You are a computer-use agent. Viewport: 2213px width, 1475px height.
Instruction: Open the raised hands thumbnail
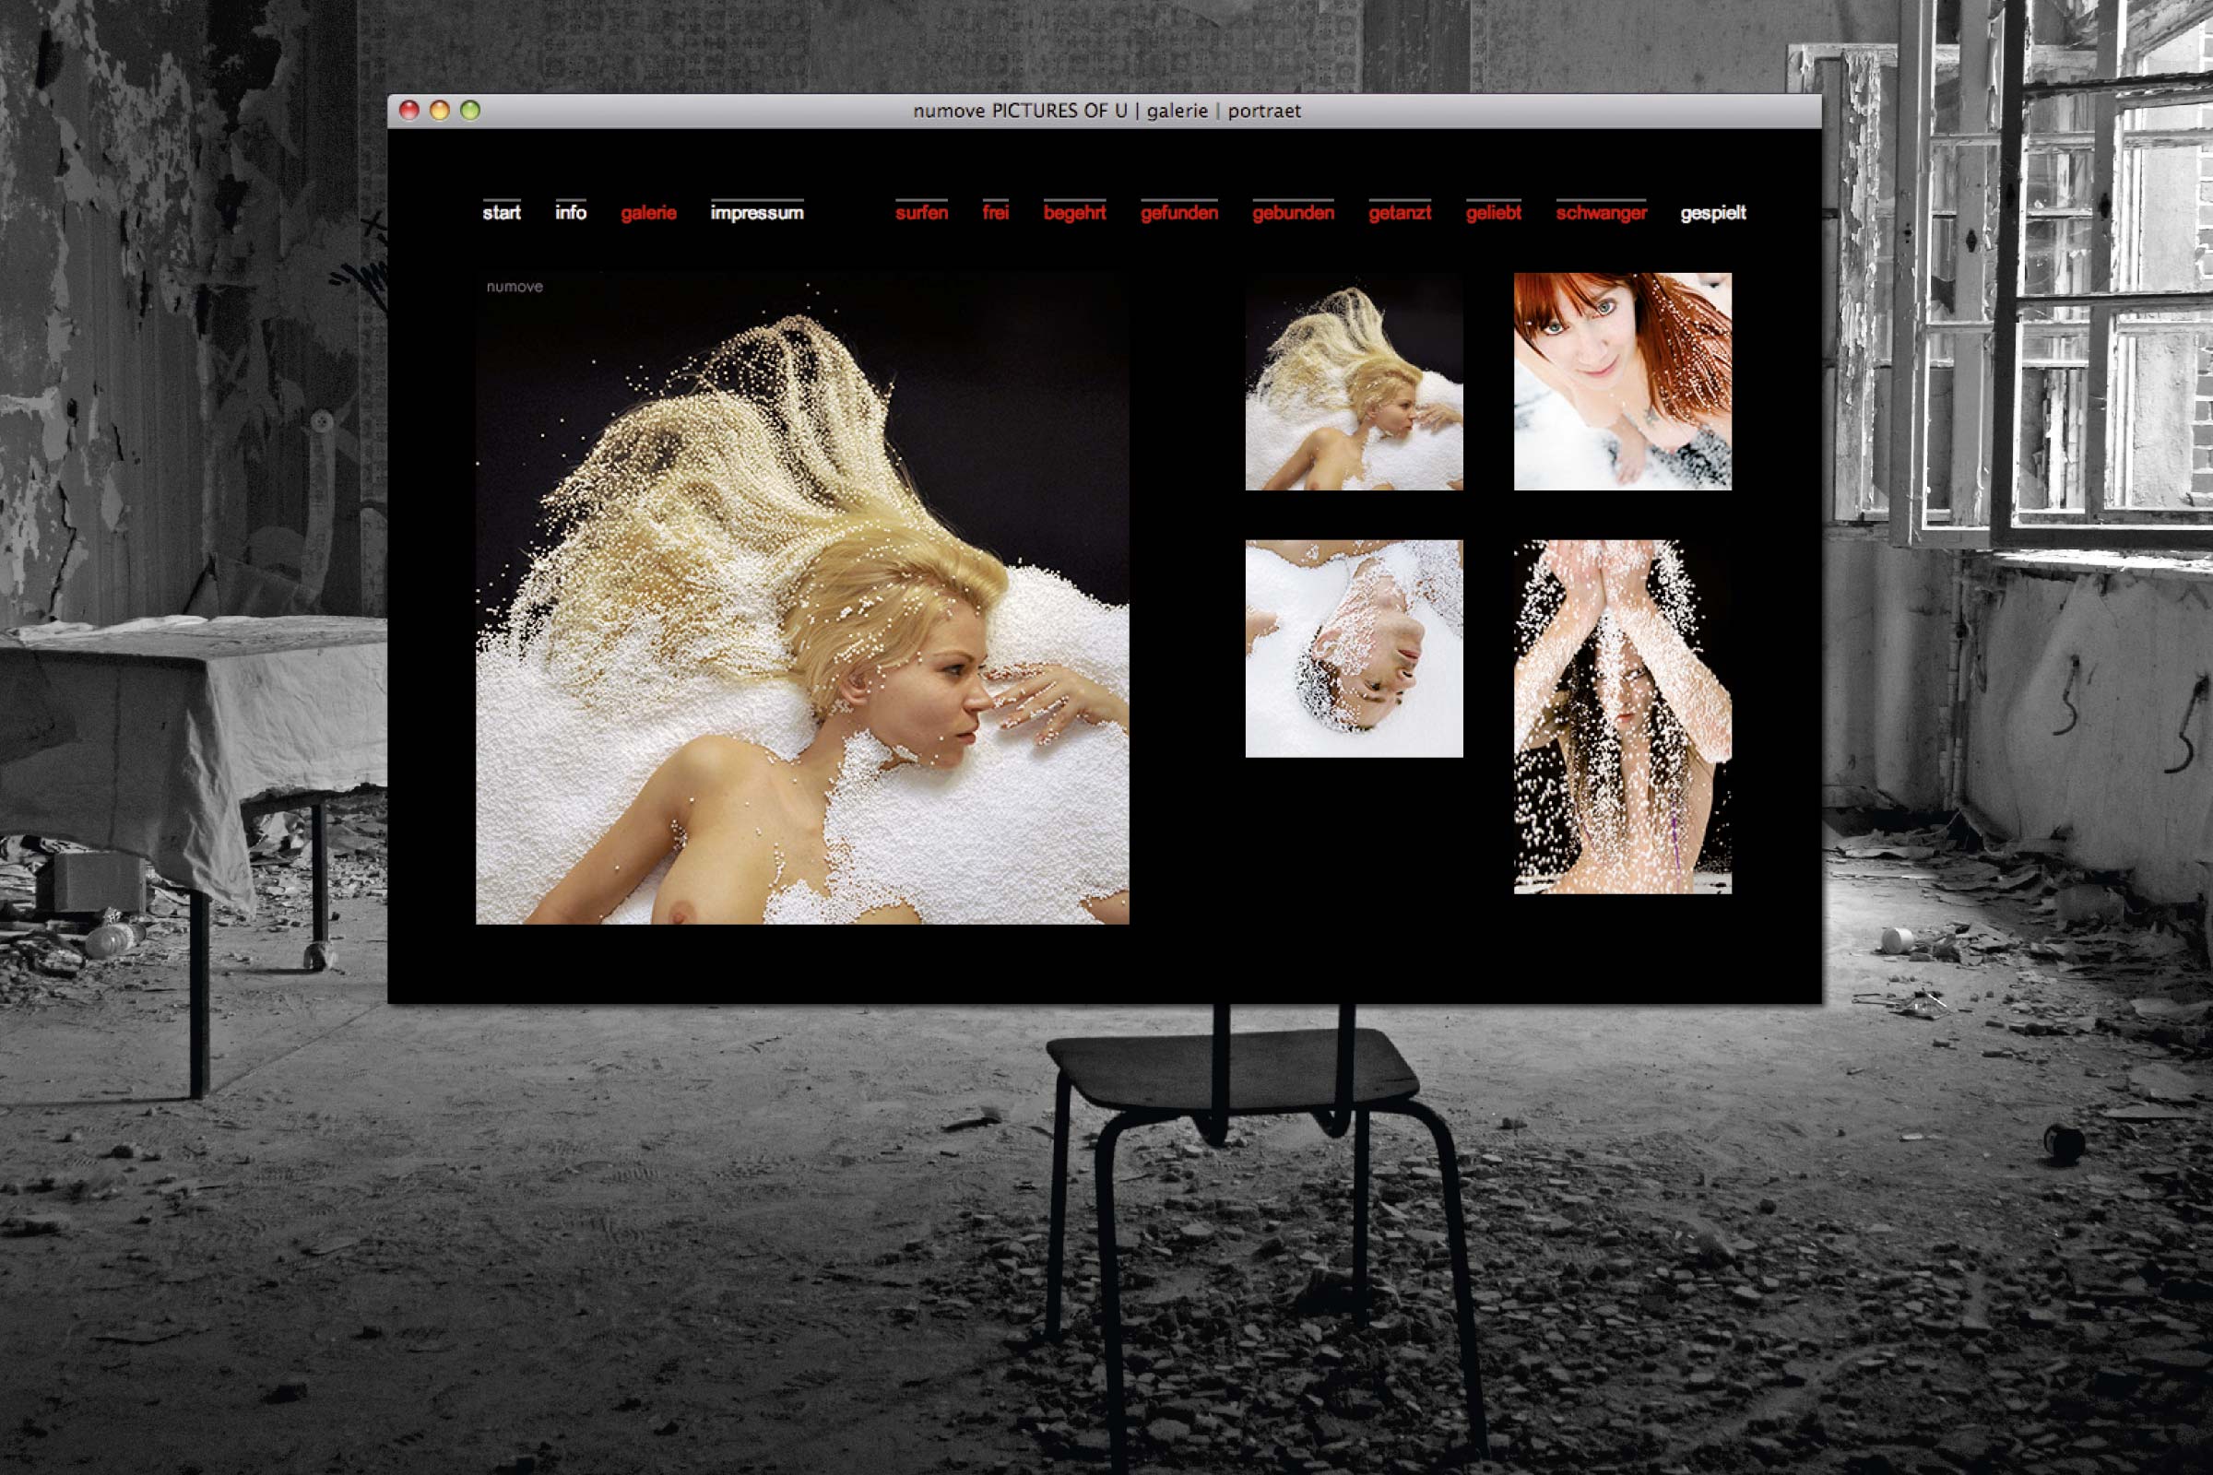(x=1622, y=716)
